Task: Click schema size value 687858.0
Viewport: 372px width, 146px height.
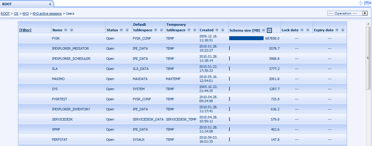Action: pos(272,38)
